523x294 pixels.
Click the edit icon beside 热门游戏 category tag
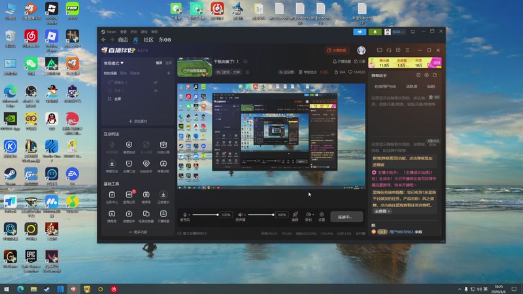pyautogui.click(x=248, y=72)
